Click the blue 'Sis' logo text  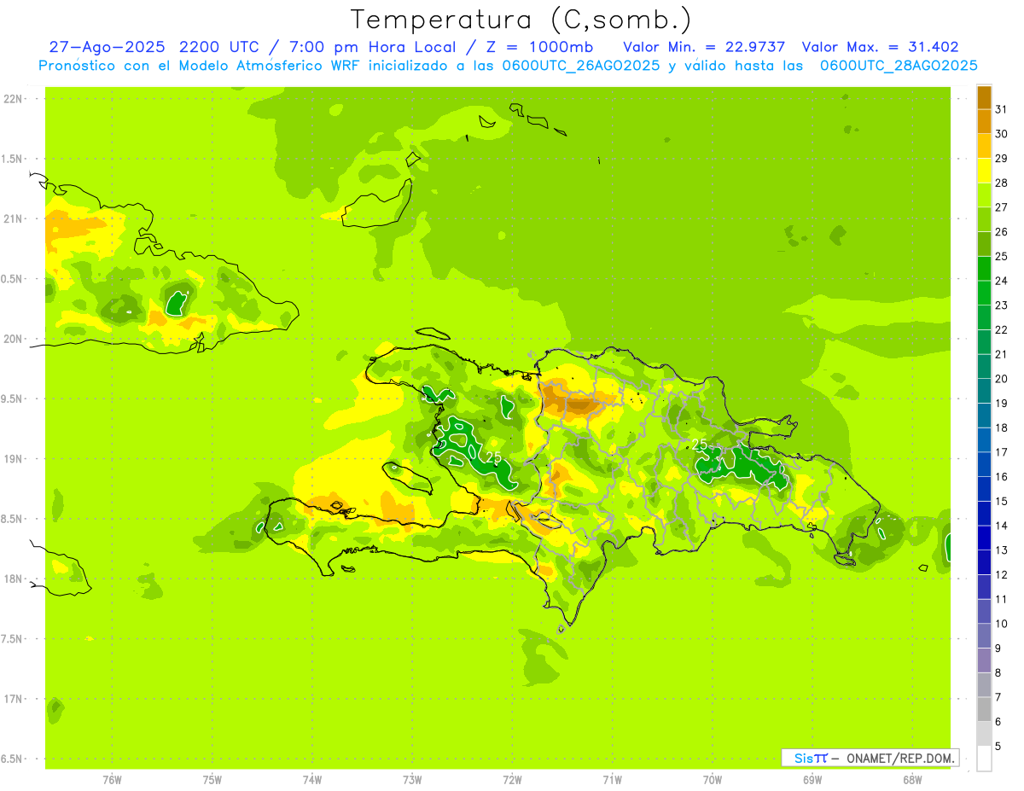[x=803, y=758]
